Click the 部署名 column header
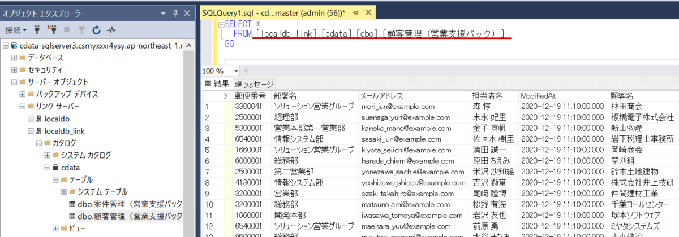 (x=314, y=96)
